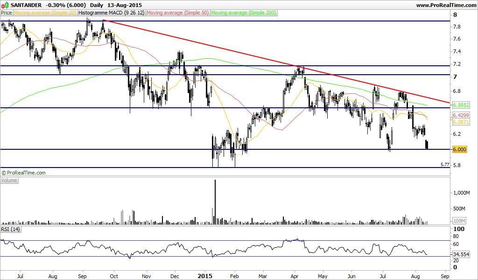The width and height of the screenshot is (478, 280).
Task: Click the SANTANDER ticker name
Action: coord(26,5)
